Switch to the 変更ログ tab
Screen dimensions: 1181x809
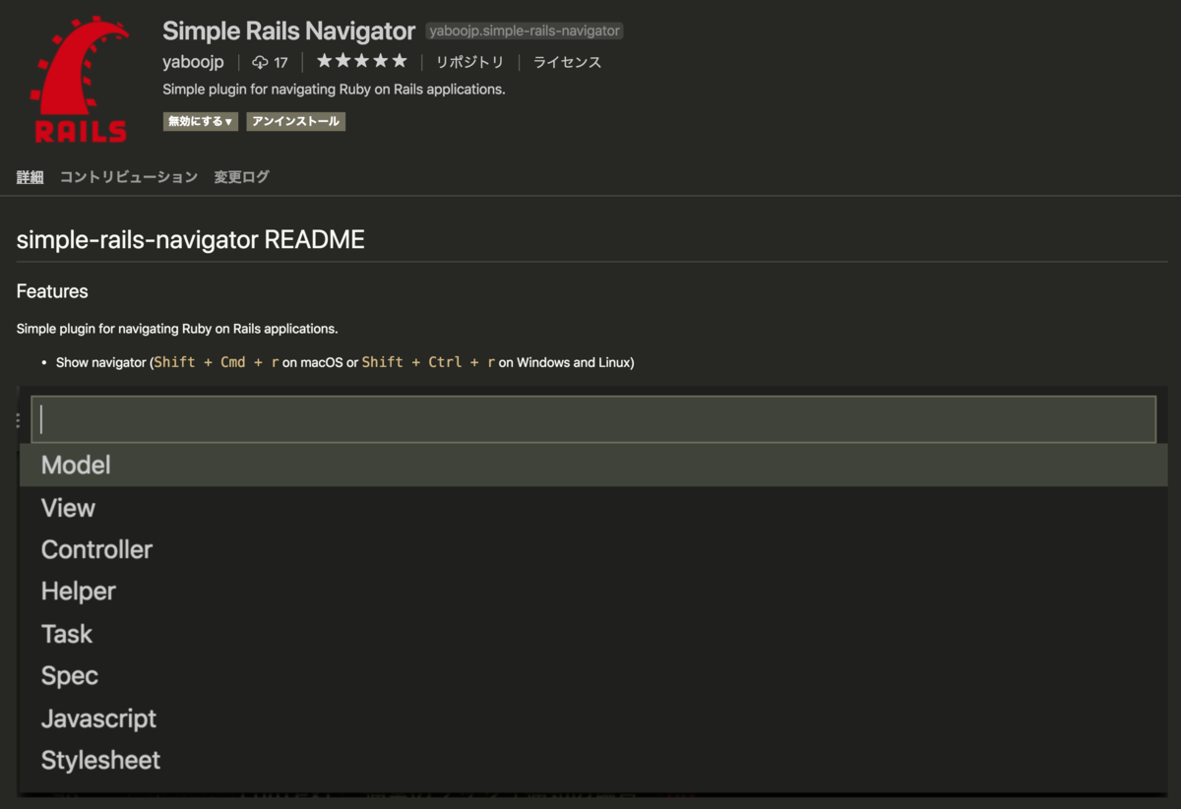241,177
